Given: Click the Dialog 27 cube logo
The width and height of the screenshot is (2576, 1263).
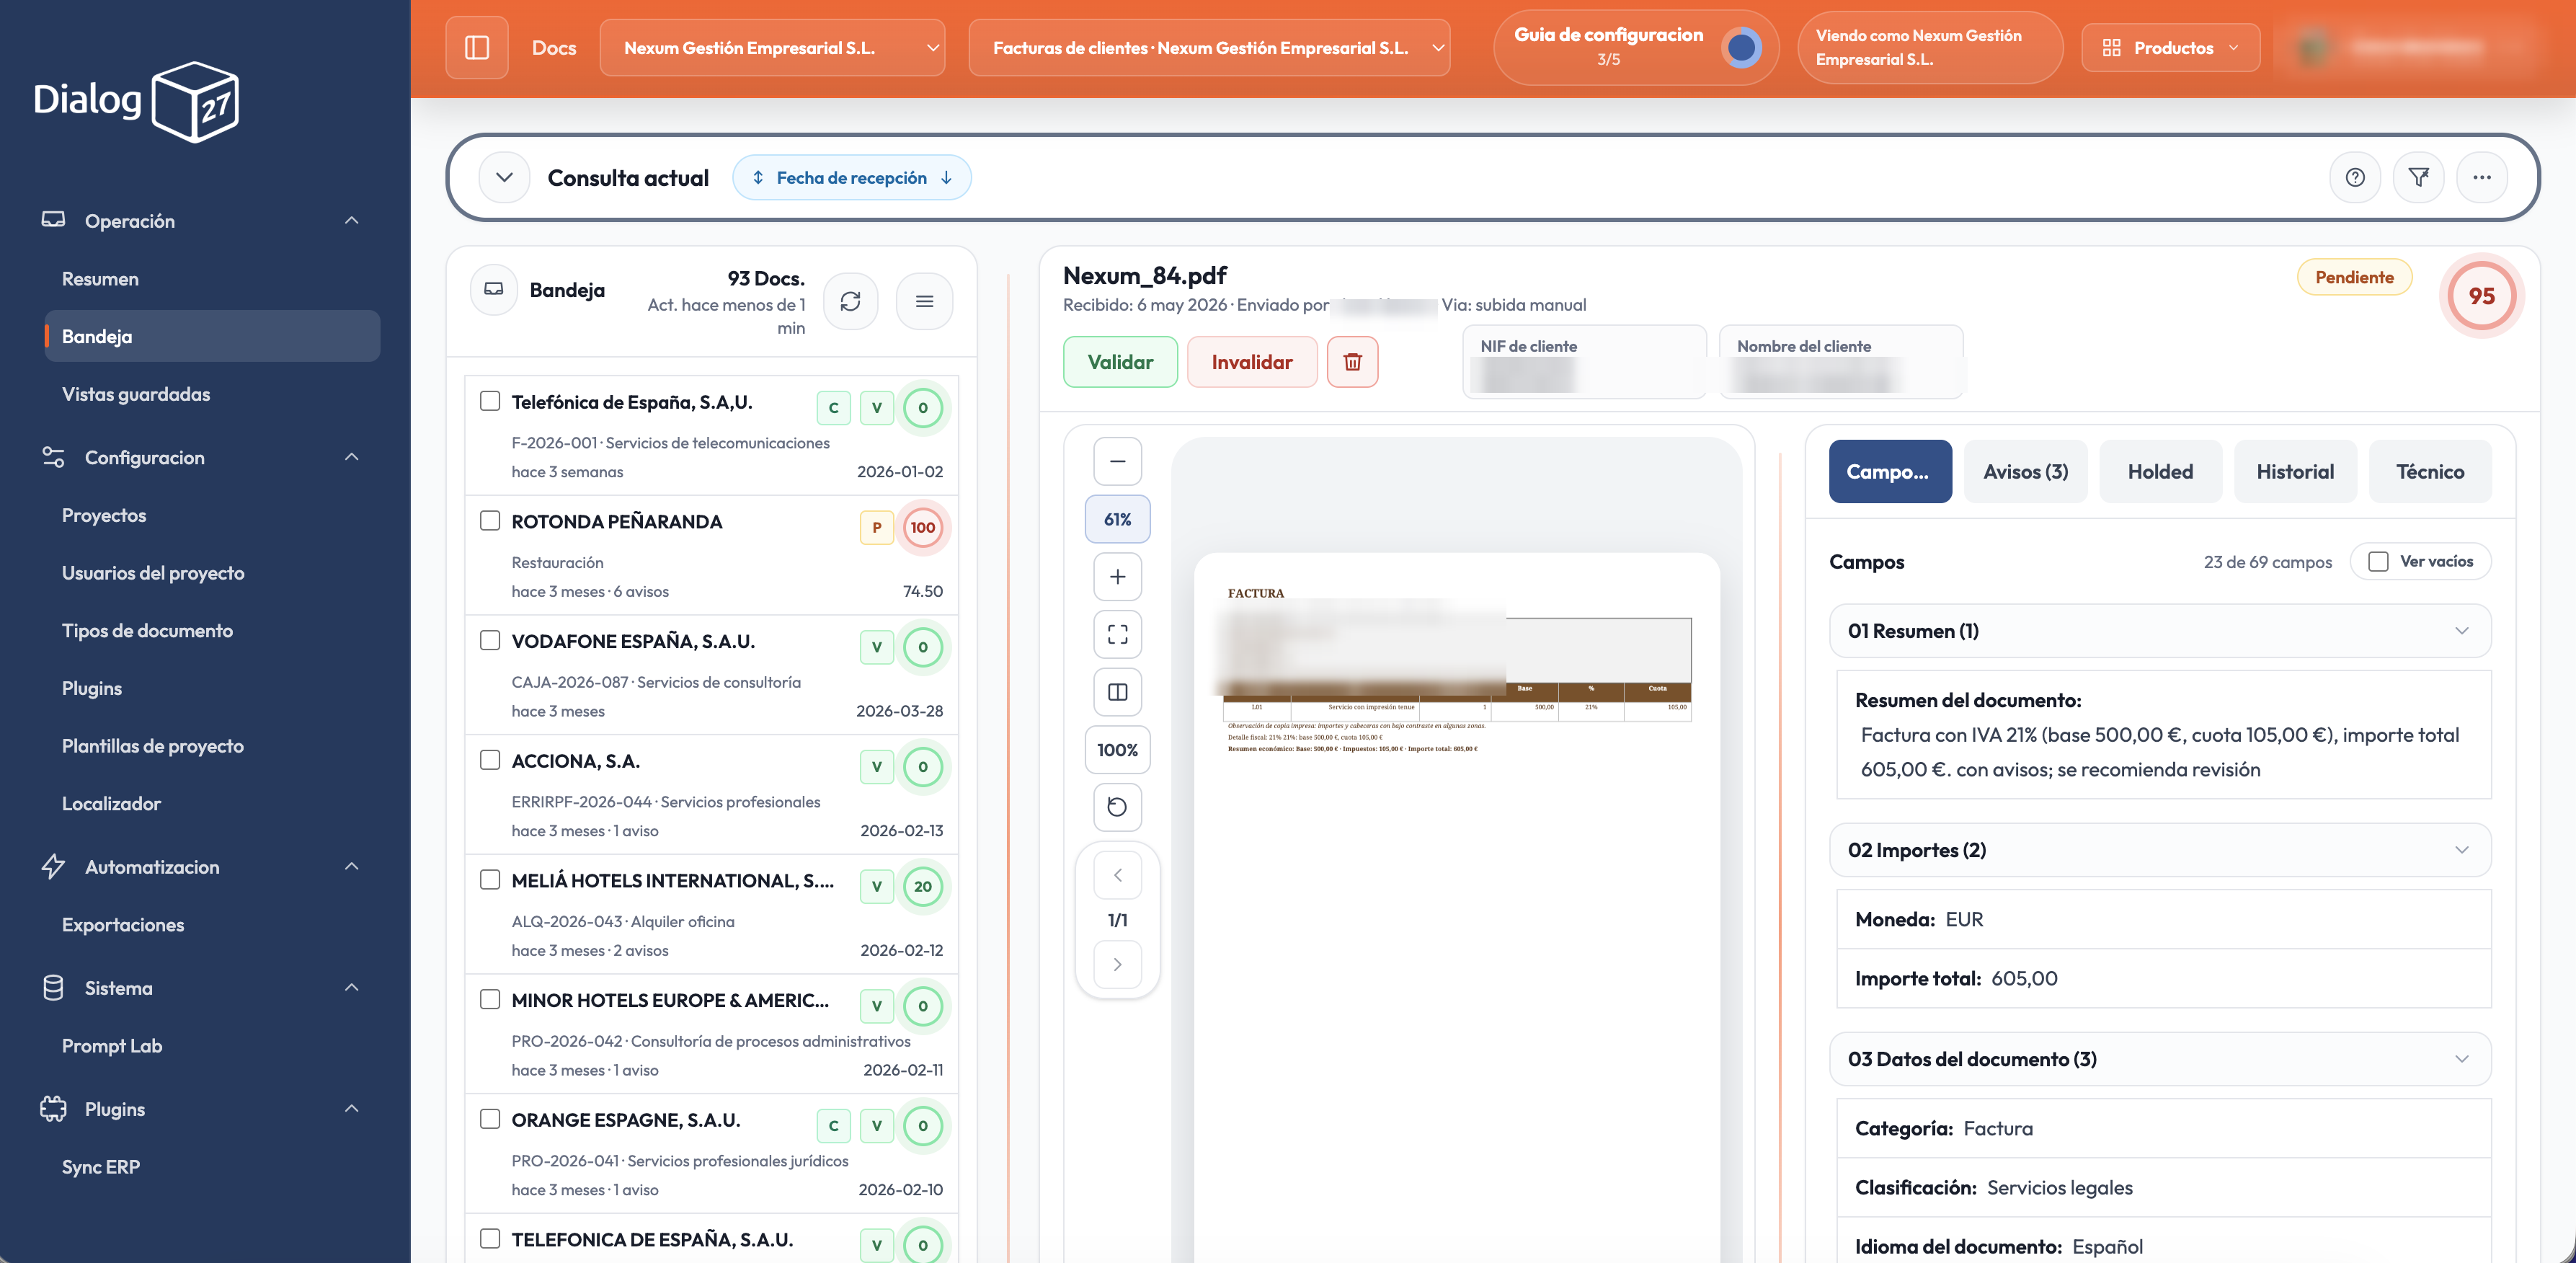Looking at the screenshot, I should pyautogui.click(x=196, y=101).
